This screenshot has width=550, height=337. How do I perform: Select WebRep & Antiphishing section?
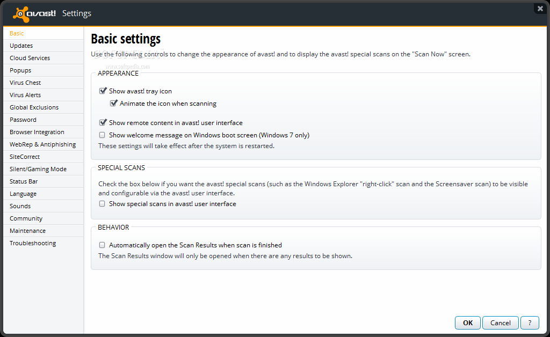pos(44,144)
